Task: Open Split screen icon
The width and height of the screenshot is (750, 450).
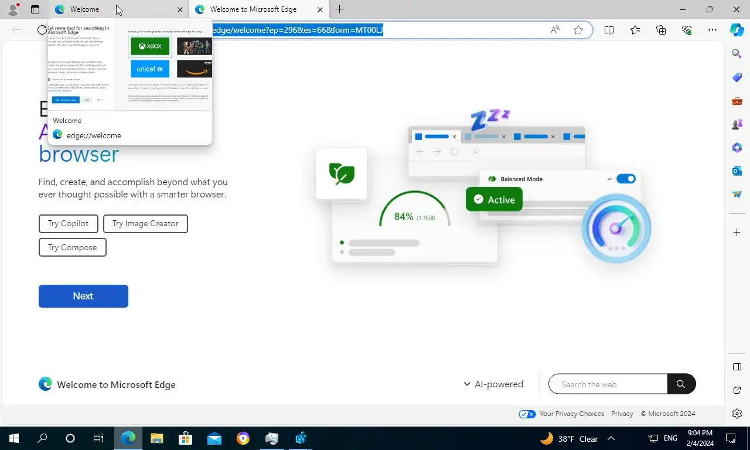Action: click(609, 30)
